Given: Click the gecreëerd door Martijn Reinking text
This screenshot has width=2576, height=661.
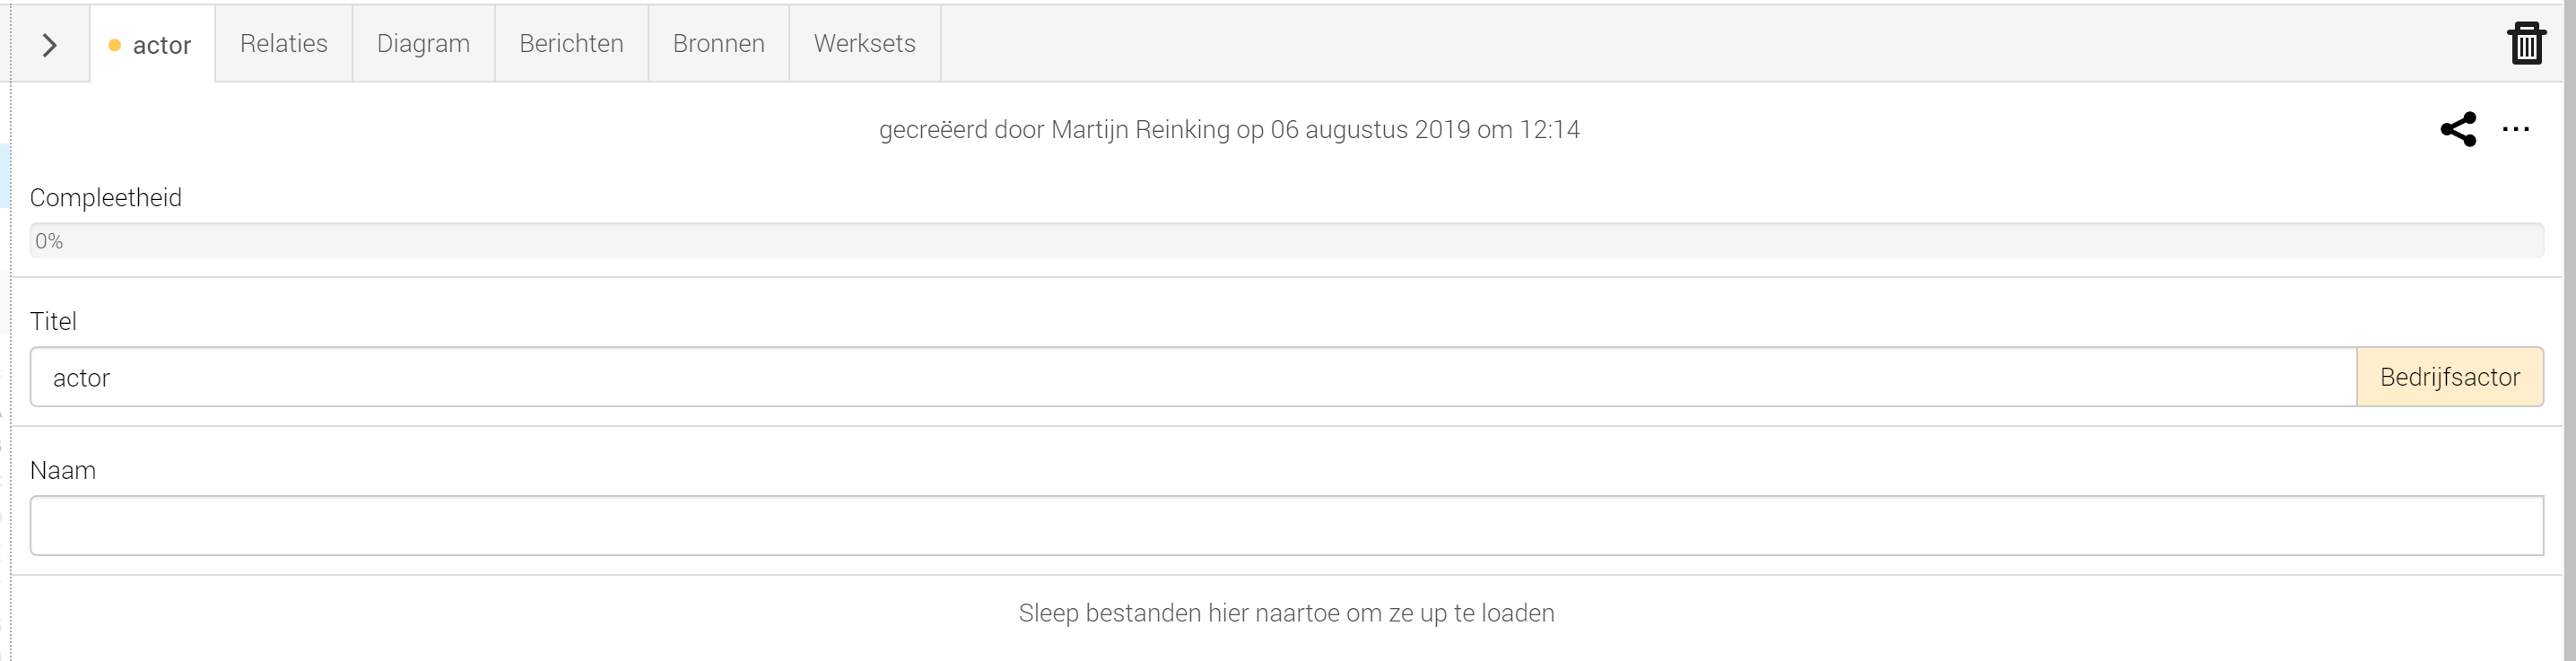Looking at the screenshot, I should 1054,130.
